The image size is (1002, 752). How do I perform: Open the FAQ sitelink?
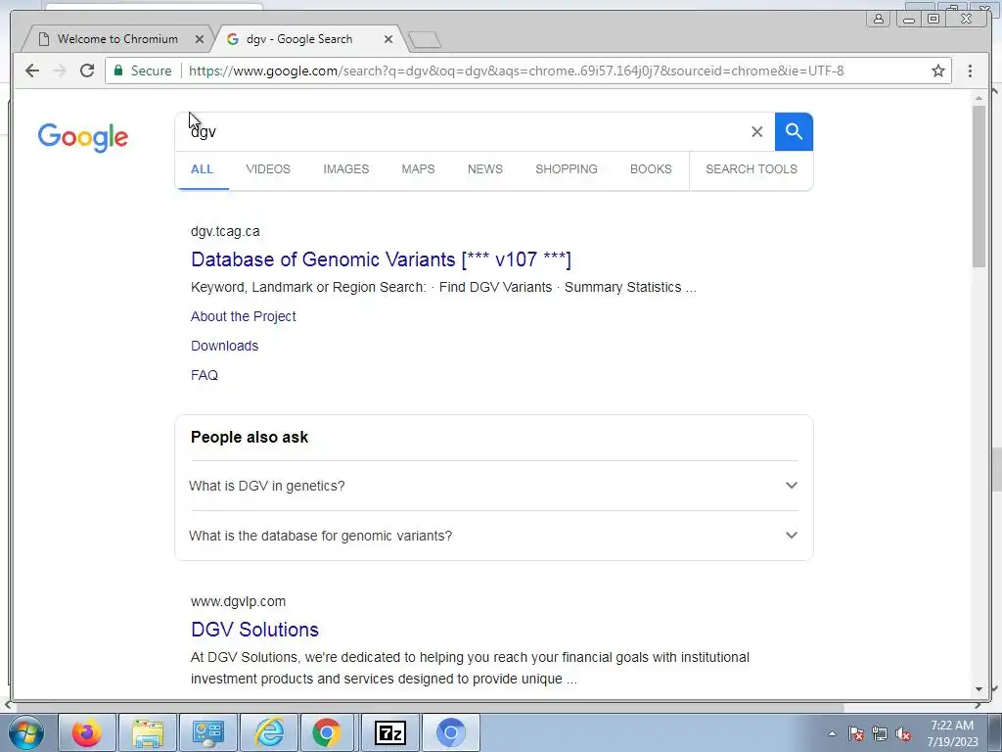205,375
